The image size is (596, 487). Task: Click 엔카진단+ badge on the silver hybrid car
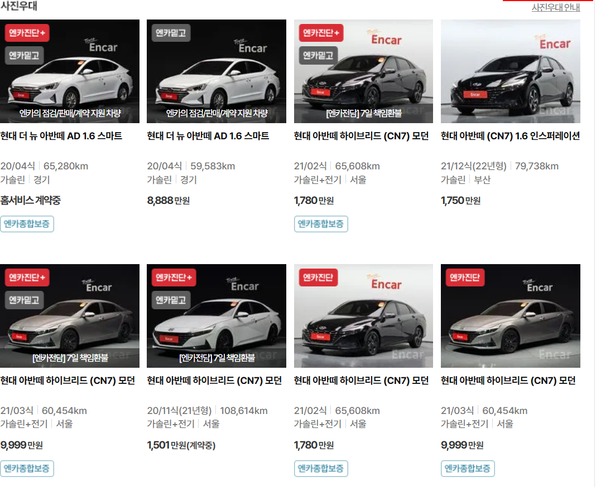click(x=27, y=277)
